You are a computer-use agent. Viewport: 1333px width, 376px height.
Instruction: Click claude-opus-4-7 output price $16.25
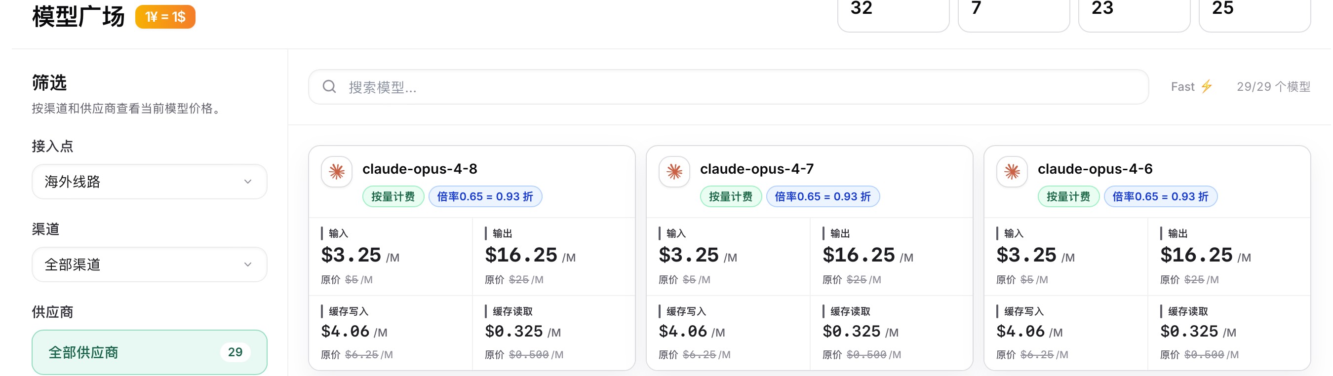coord(859,255)
